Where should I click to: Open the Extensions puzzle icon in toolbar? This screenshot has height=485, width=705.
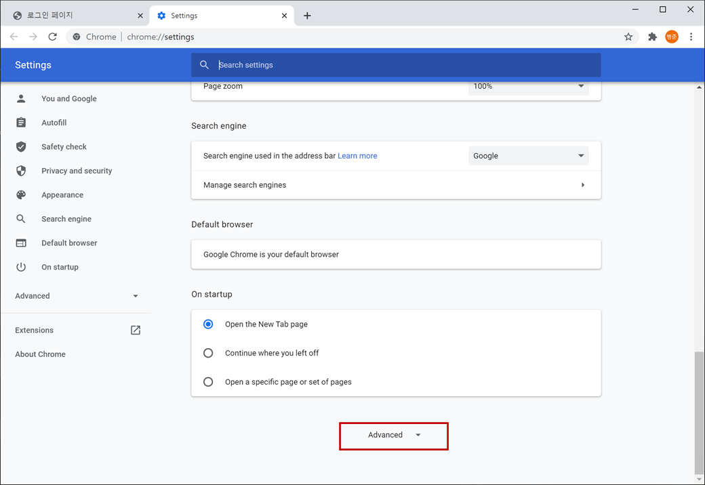click(x=652, y=37)
